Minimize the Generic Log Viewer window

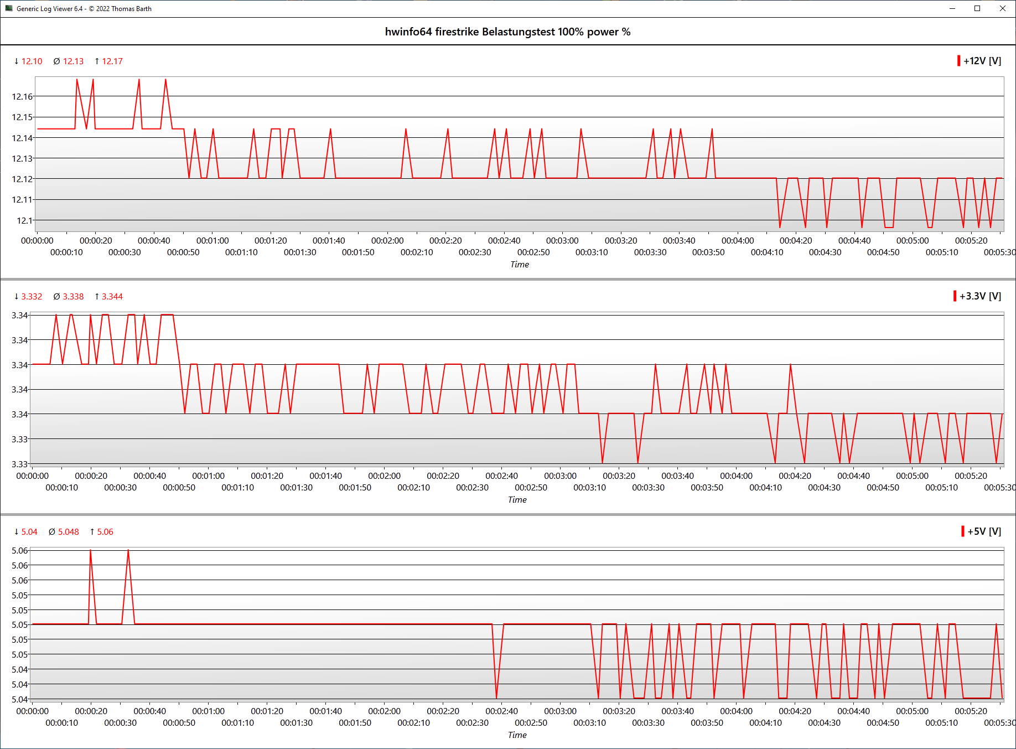point(952,8)
